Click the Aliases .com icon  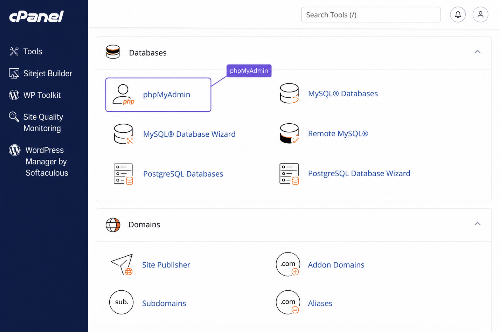point(288,302)
